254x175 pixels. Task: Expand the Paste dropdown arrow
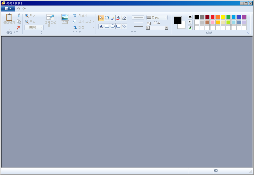coord(9,29)
